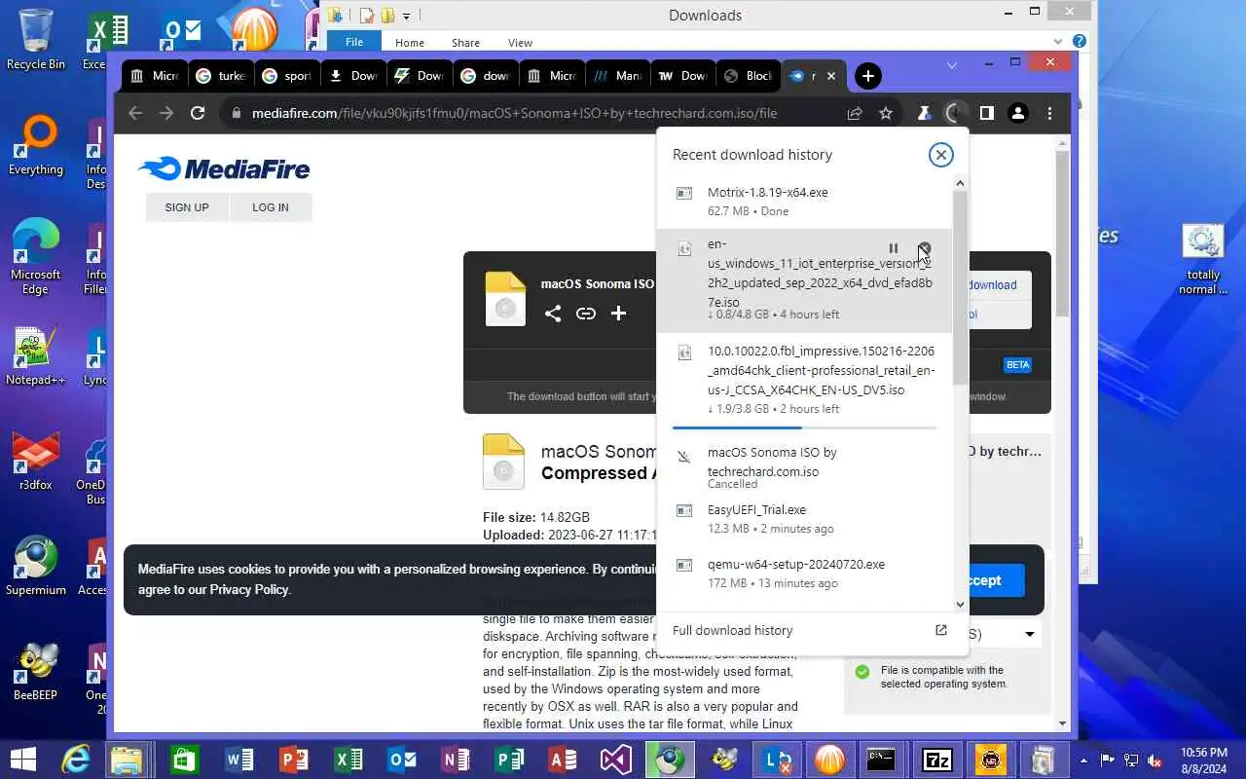Open the Help icon in the Downloads window
The height and width of the screenshot is (779, 1246).
[x=1079, y=42]
